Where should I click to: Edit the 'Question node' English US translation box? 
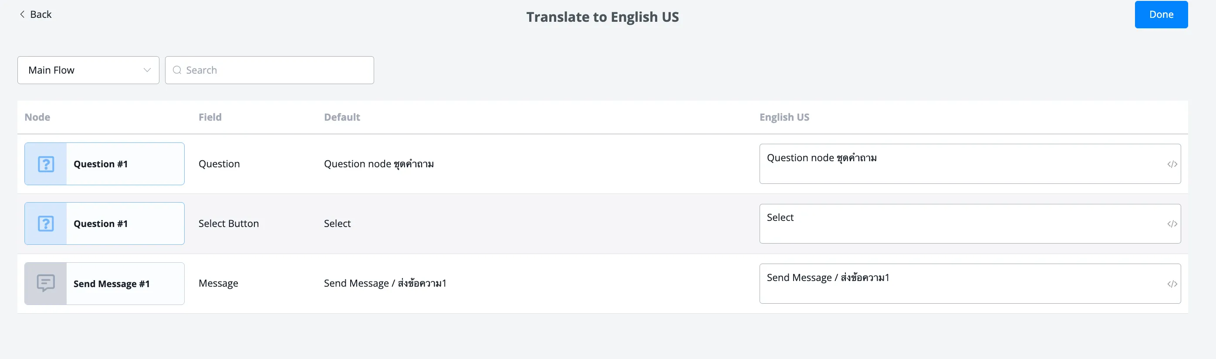970,164
